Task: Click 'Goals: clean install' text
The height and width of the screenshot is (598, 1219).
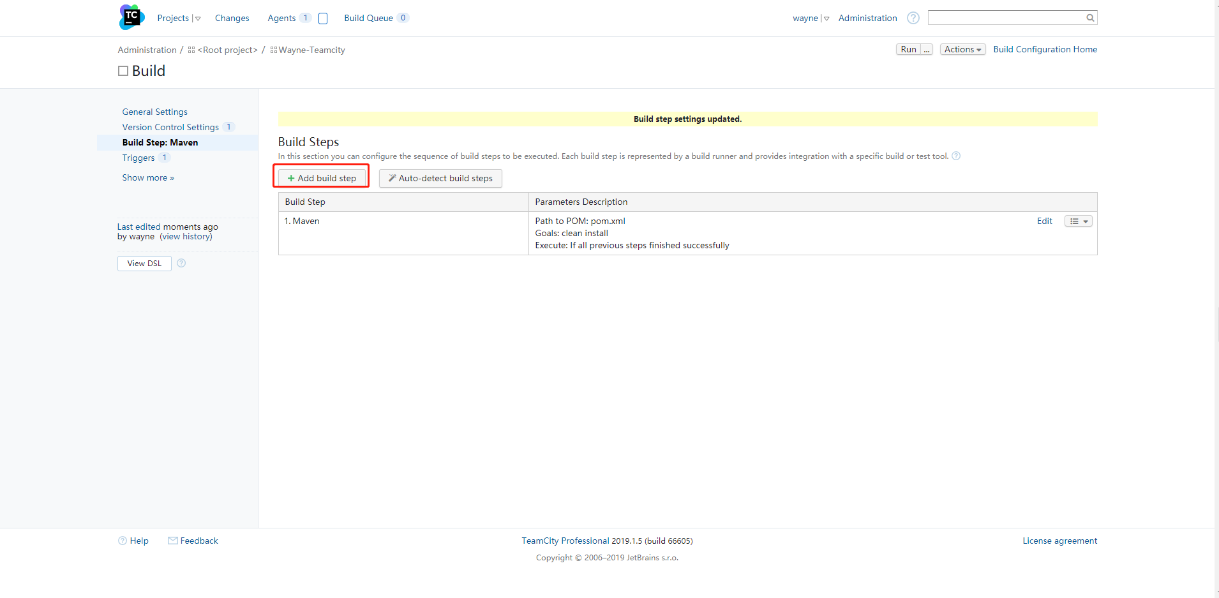Action: tap(571, 233)
